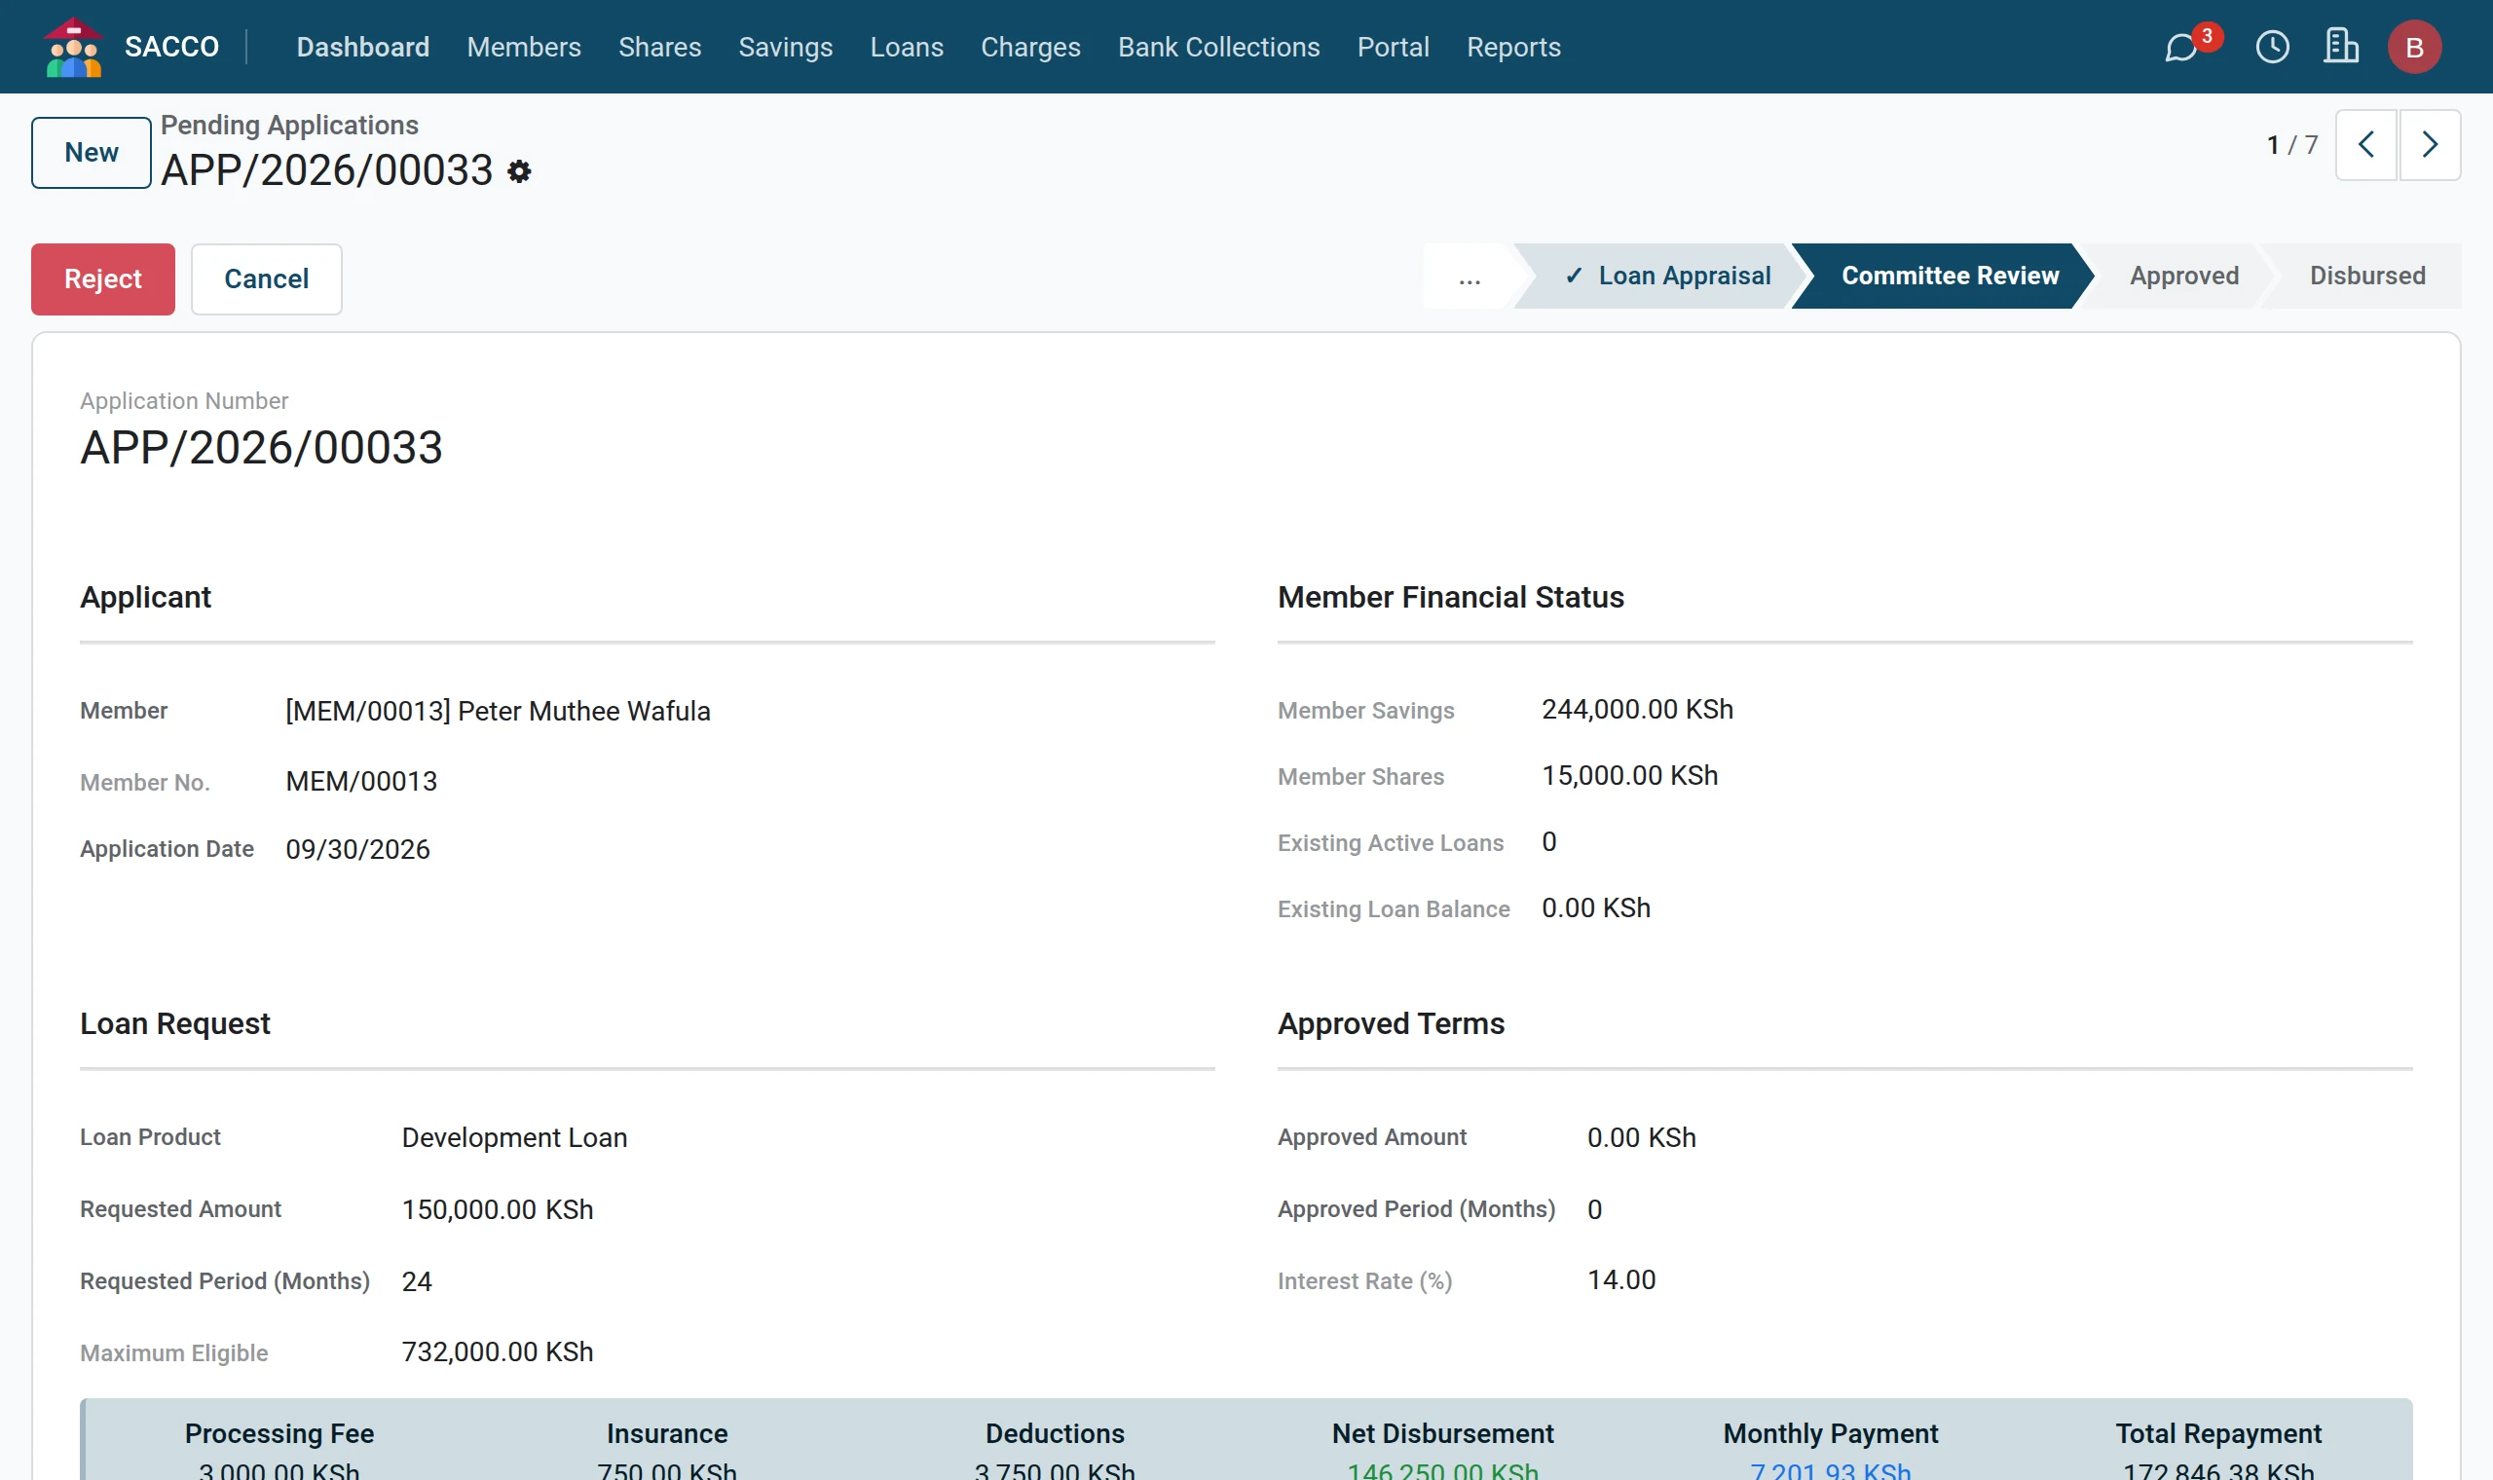Click the Member No. MEM/00013 value
Viewport: 2493px width, 1480px height.
click(361, 782)
